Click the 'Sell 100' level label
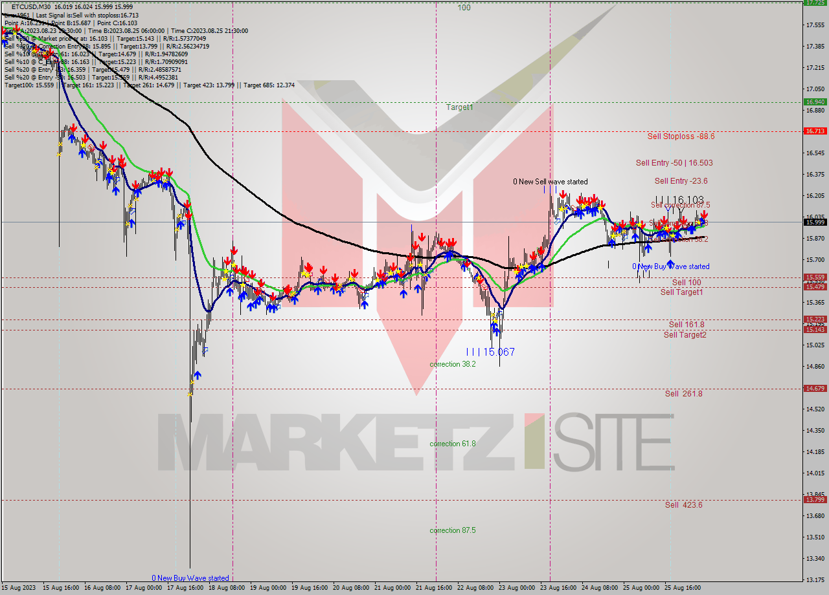The width and height of the screenshot is (829, 595). [687, 283]
